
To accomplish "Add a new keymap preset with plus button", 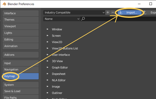I will [x=108, y=12].
